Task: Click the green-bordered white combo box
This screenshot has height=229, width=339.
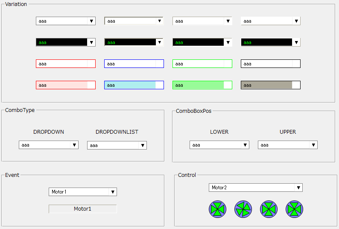Action: (202, 64)
